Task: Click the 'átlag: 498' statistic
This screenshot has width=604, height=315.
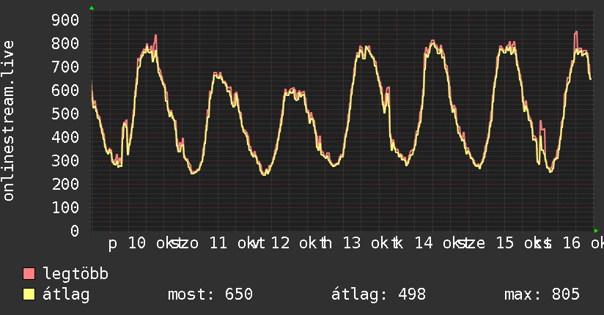Action: click(379, 294)
